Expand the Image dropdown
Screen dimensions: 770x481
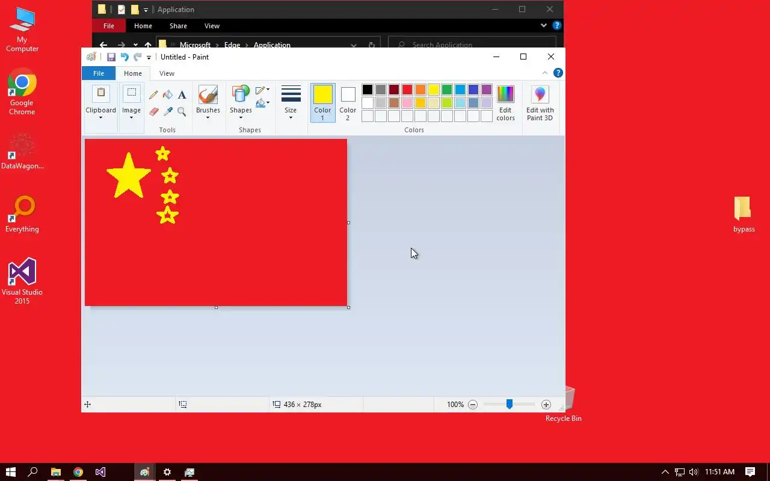pos(131,117)
